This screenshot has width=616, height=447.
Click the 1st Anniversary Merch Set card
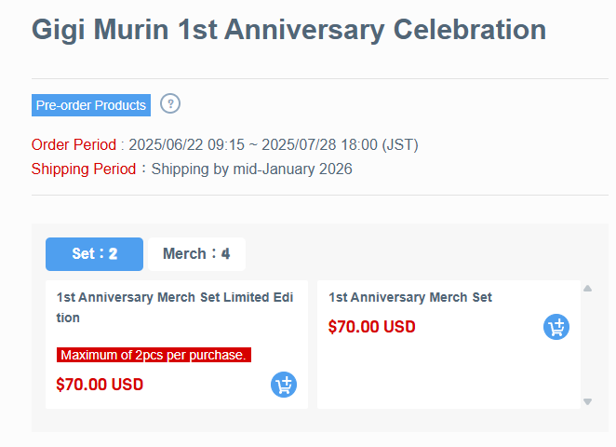pos(449,345)
